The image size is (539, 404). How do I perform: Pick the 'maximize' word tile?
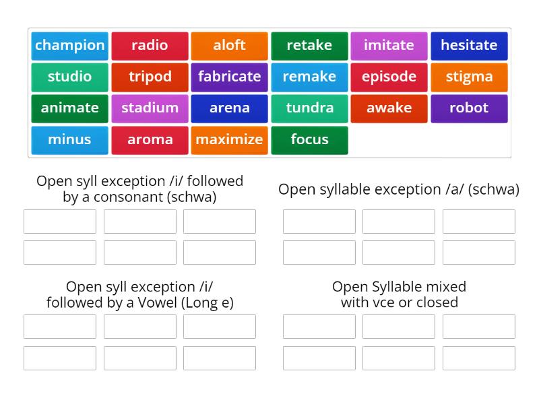coord(229,140)
